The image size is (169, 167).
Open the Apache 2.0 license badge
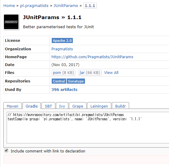[62, 41]
